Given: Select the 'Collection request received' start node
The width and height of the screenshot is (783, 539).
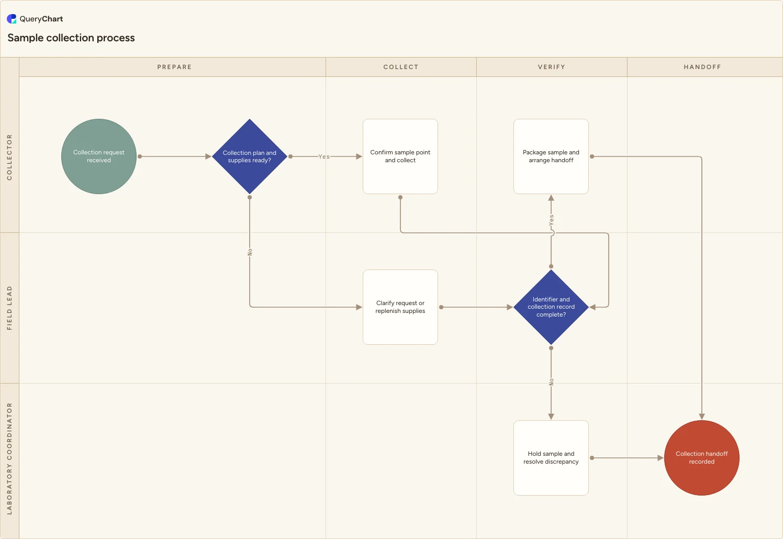Looking at the screenshot, I should pyautogui.click(x=99, y=156).
